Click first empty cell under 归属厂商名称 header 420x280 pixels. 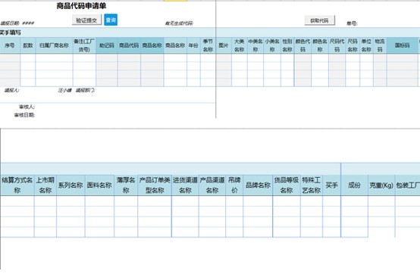[54, 58]
